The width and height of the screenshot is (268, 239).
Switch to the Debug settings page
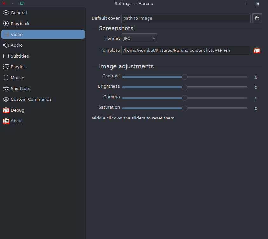click(17, 110)
